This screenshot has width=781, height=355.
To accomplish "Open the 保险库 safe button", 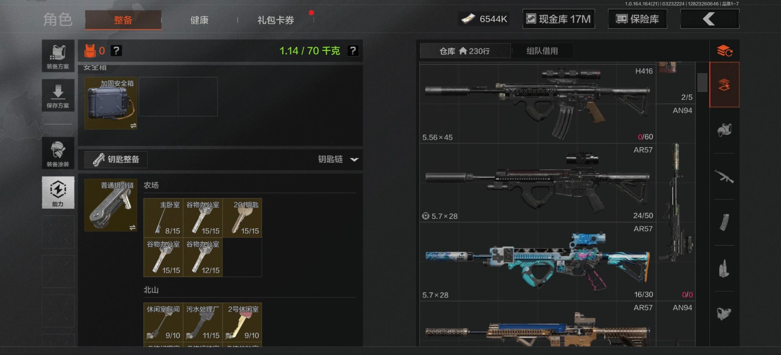I will pos(637,19).
